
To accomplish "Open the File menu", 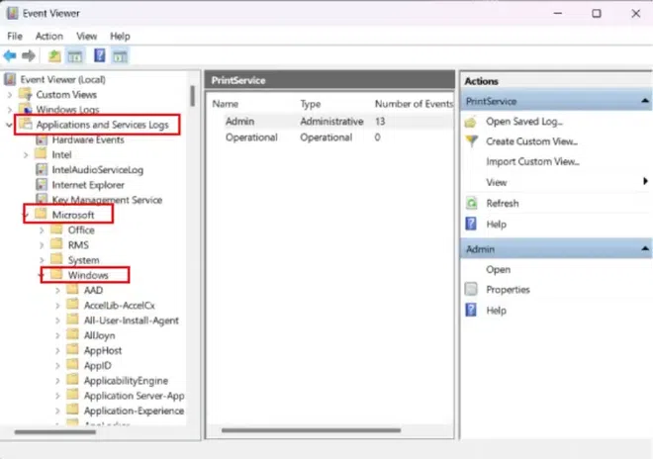I will tap(15, 37).
